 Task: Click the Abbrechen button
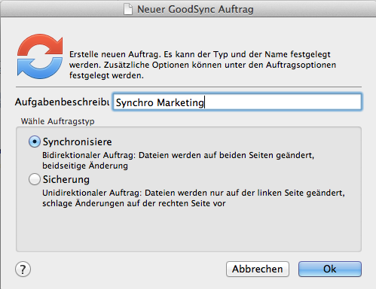click(x=258, y=269)
